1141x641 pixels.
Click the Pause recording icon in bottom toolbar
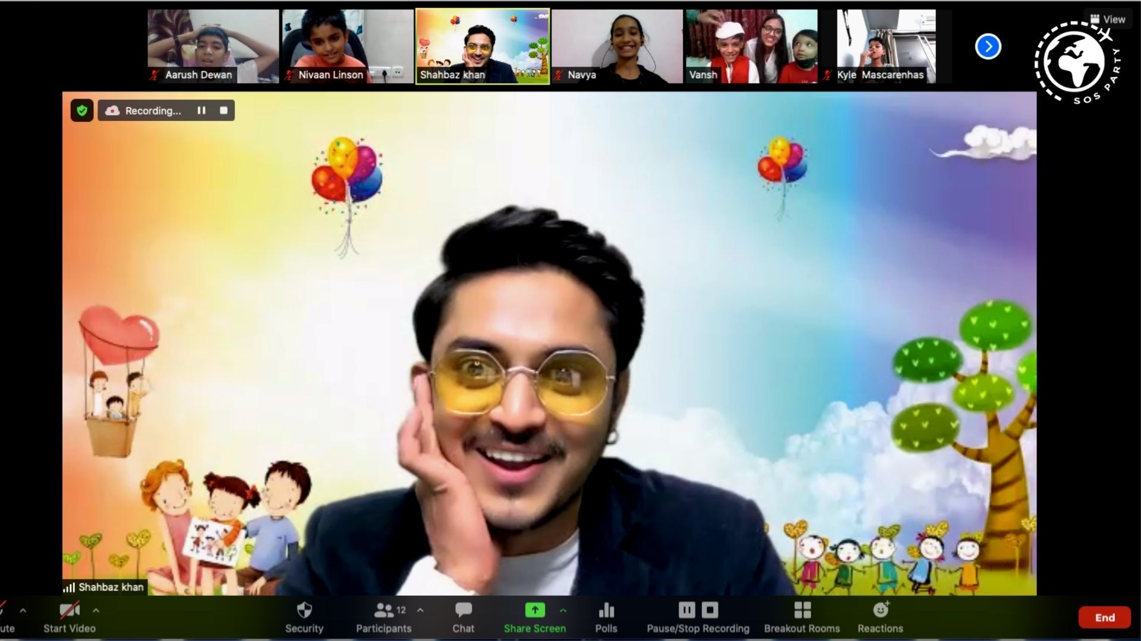687,610
